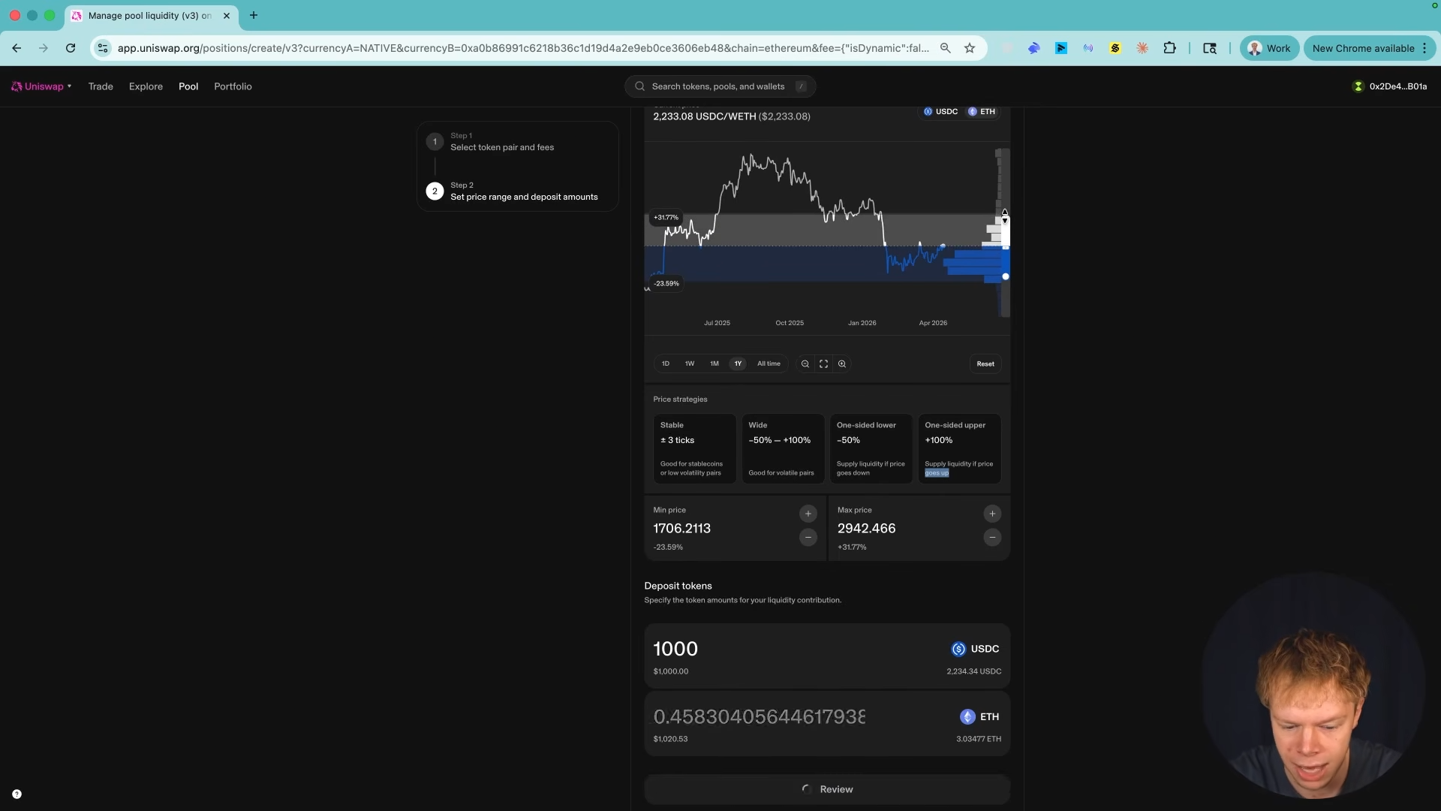Switch price display to ETH
This screenshot has width=1441, height=811.
click(982, 111)
